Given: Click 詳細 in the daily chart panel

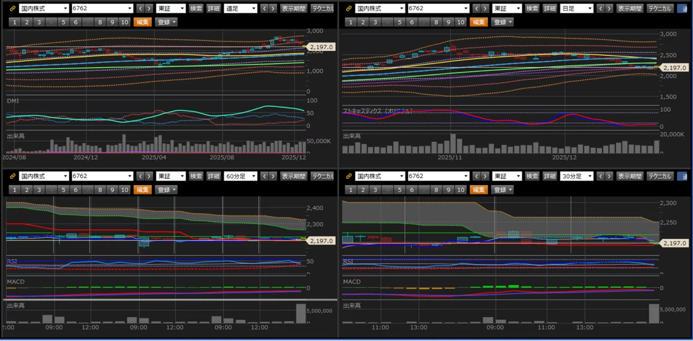Looking at the screenshot, I should pyautogui.click(x=550, y=9).
